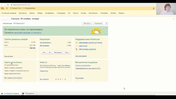The width and height of the screenshot is (176, 99).
Task: Open Все задачи организации link
Action: [13, 78]
